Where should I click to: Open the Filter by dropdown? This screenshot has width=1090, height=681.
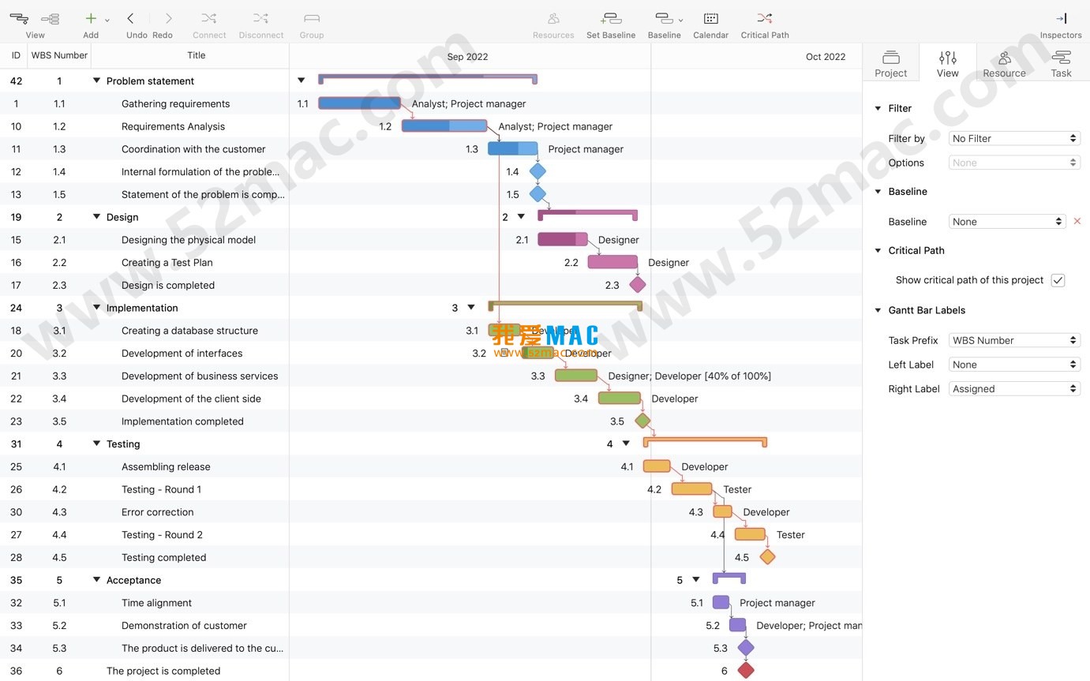coord(1014,138)
